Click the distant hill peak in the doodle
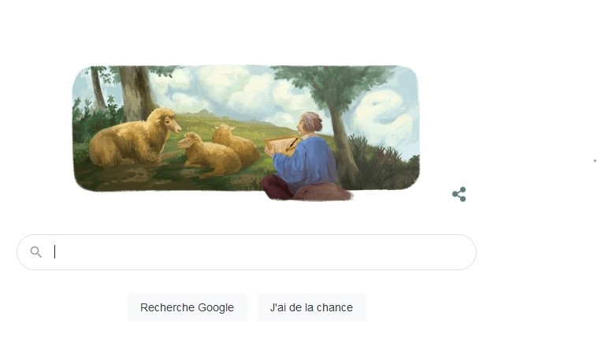 pos(202,113)
